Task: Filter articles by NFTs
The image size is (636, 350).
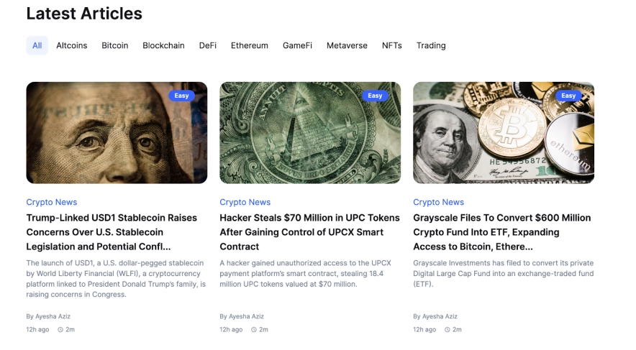Action: [x=392, y=45]
